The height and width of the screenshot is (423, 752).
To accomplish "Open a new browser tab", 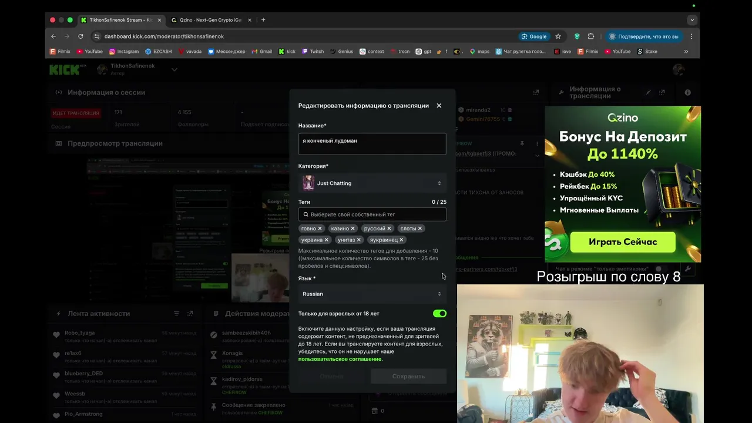I will (x=263, y=20).
